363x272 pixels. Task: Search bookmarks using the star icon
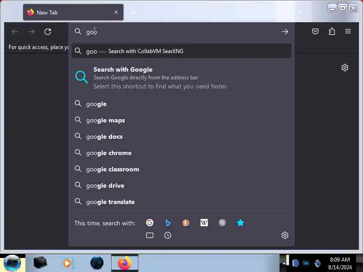pos(240,223)
